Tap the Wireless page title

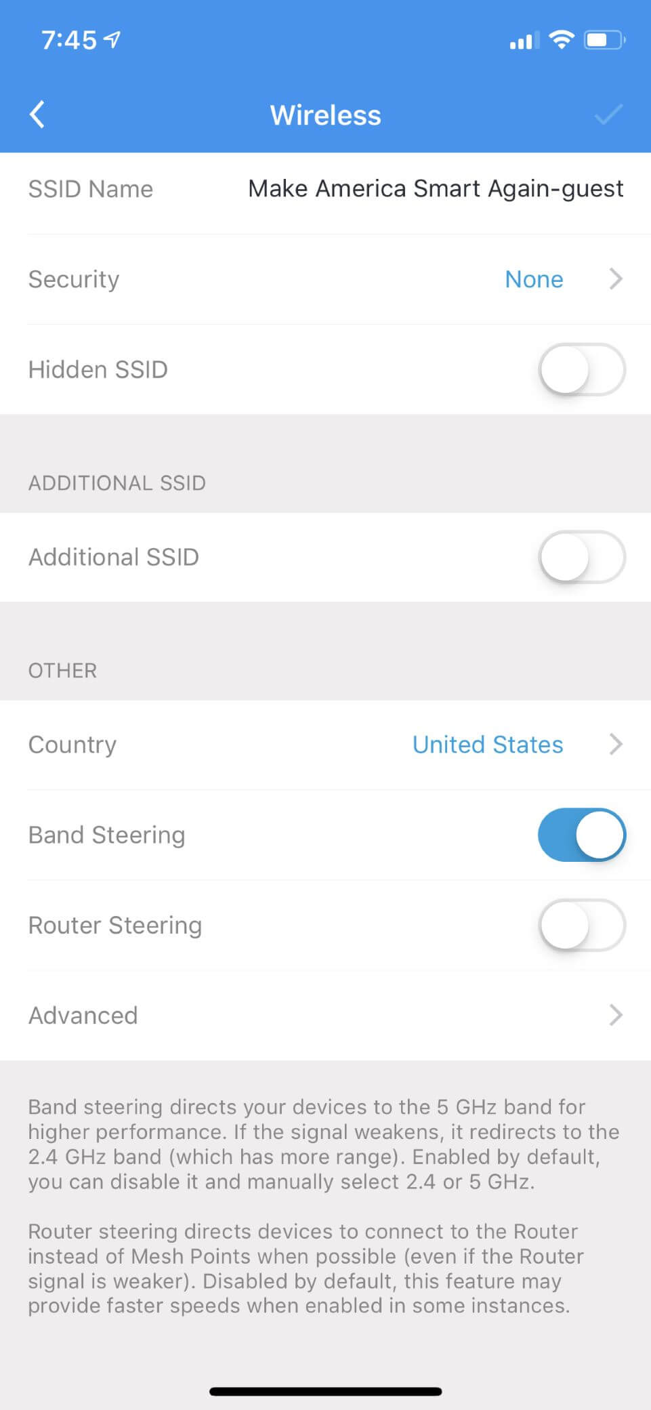coord(325,115)
